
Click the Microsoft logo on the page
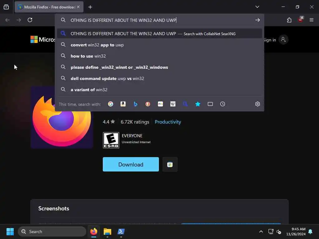pyautogui.click(x=42, y=40)
